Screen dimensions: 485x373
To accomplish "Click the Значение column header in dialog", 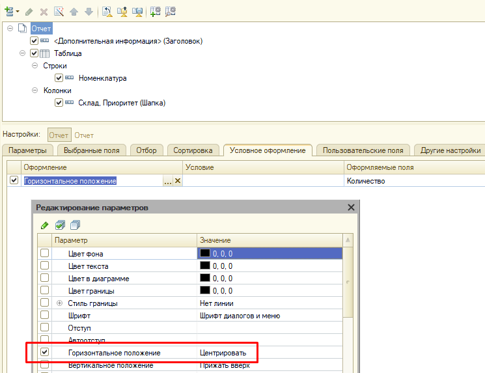I will coord(270,240).
